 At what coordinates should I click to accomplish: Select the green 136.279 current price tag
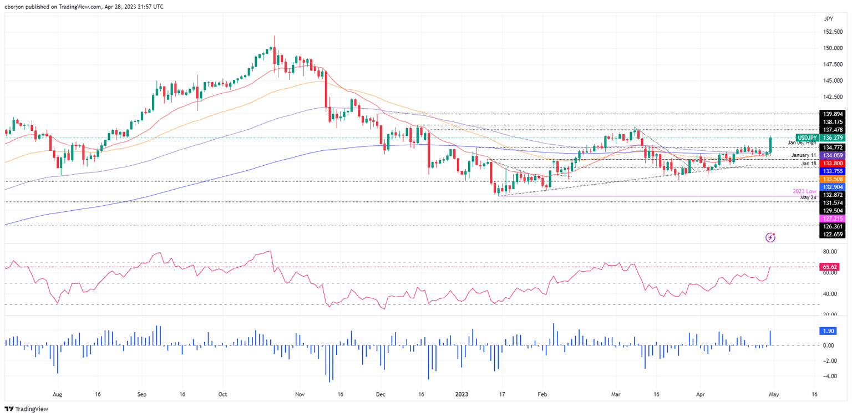[x=832, y=137]
